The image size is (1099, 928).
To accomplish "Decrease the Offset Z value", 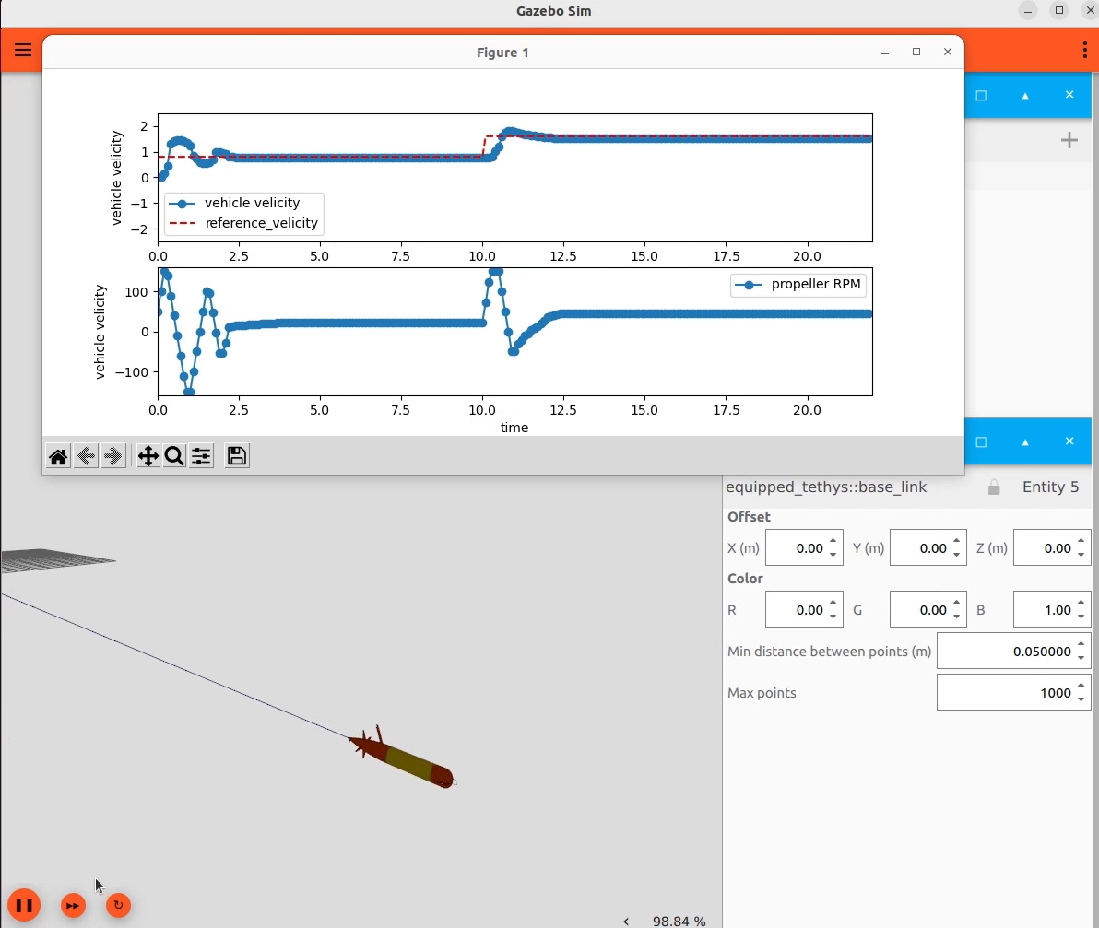I will (1081, 555).
